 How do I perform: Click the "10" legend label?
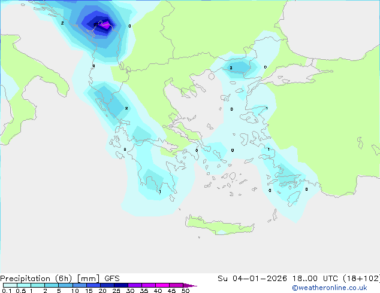[x=75, y=291]
